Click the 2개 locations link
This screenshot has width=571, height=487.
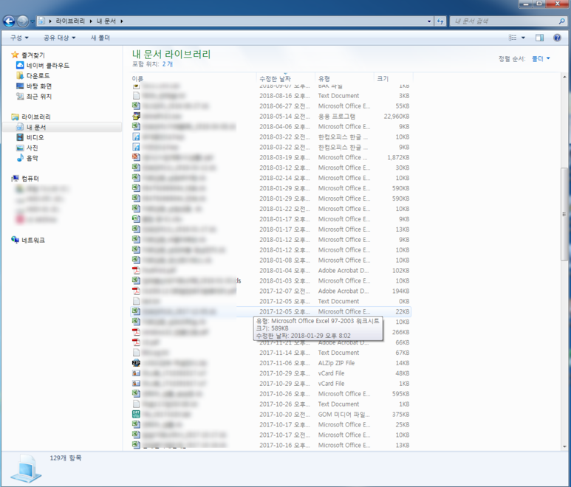tap(168, 64)
